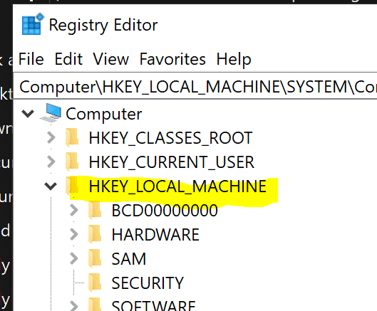
Task: Click the HARDWARE folder icon
Action: click(x=95, y=234)
